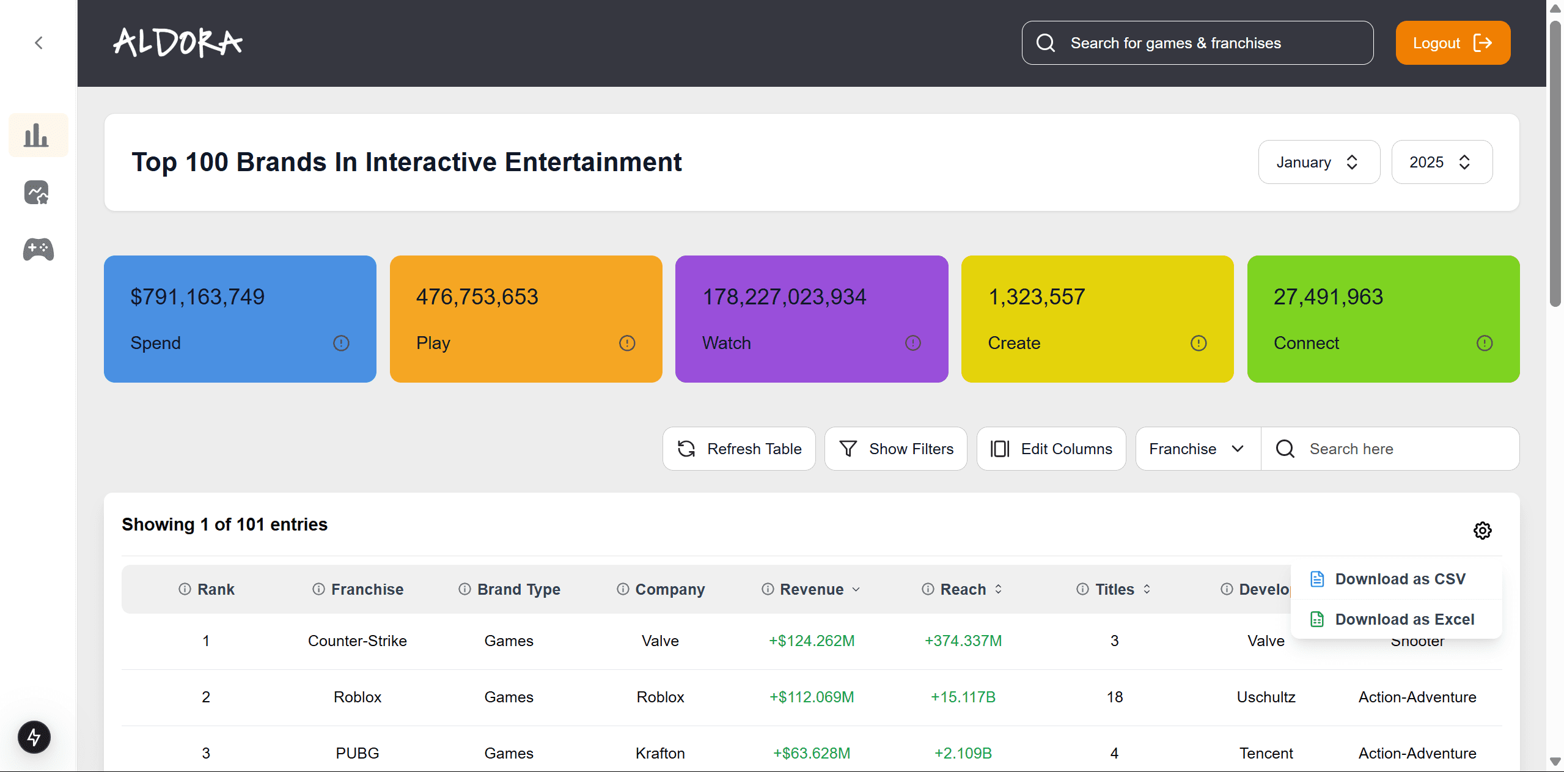
Task: Choose Download as Excel
Action: point(1404,619)
